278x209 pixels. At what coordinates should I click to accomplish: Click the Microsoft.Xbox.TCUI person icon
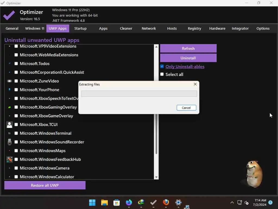(10, 125)
